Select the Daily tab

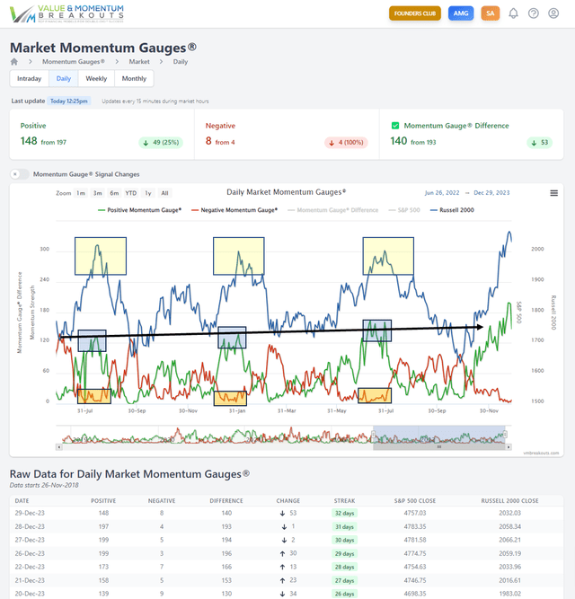(x=64, y=78)
